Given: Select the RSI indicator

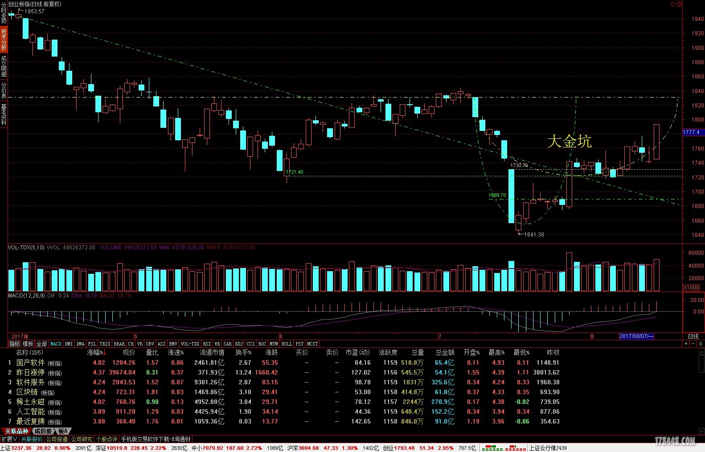Looking at the screenshot, I should click(207, 344).
